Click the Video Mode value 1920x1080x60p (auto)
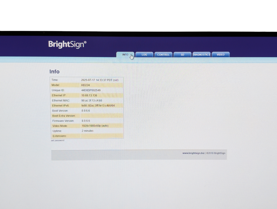 coord(95,126)
